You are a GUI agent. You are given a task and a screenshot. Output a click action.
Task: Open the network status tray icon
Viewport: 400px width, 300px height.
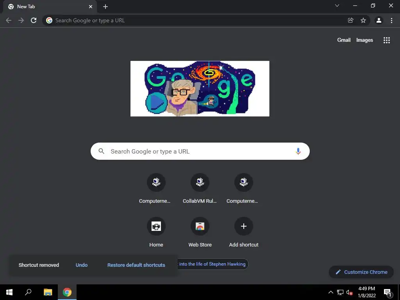coord(340,292)
